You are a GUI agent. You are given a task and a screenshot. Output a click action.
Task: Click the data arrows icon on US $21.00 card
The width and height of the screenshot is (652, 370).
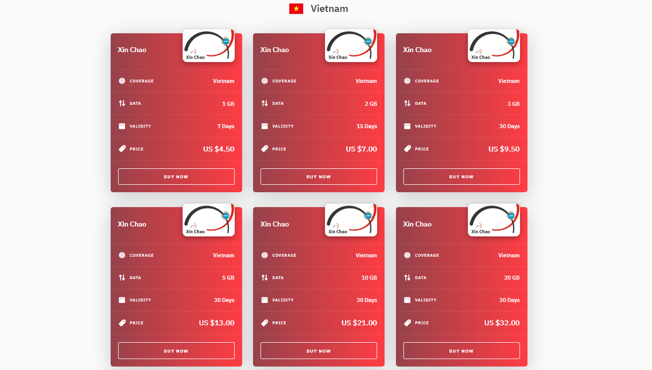[x=264, y=278]
